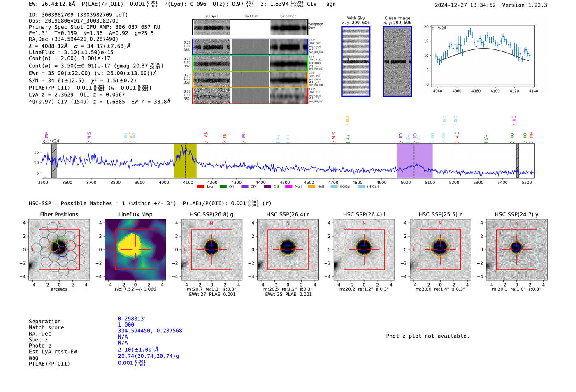Open the Lineflux Map panel

(135, 250)
